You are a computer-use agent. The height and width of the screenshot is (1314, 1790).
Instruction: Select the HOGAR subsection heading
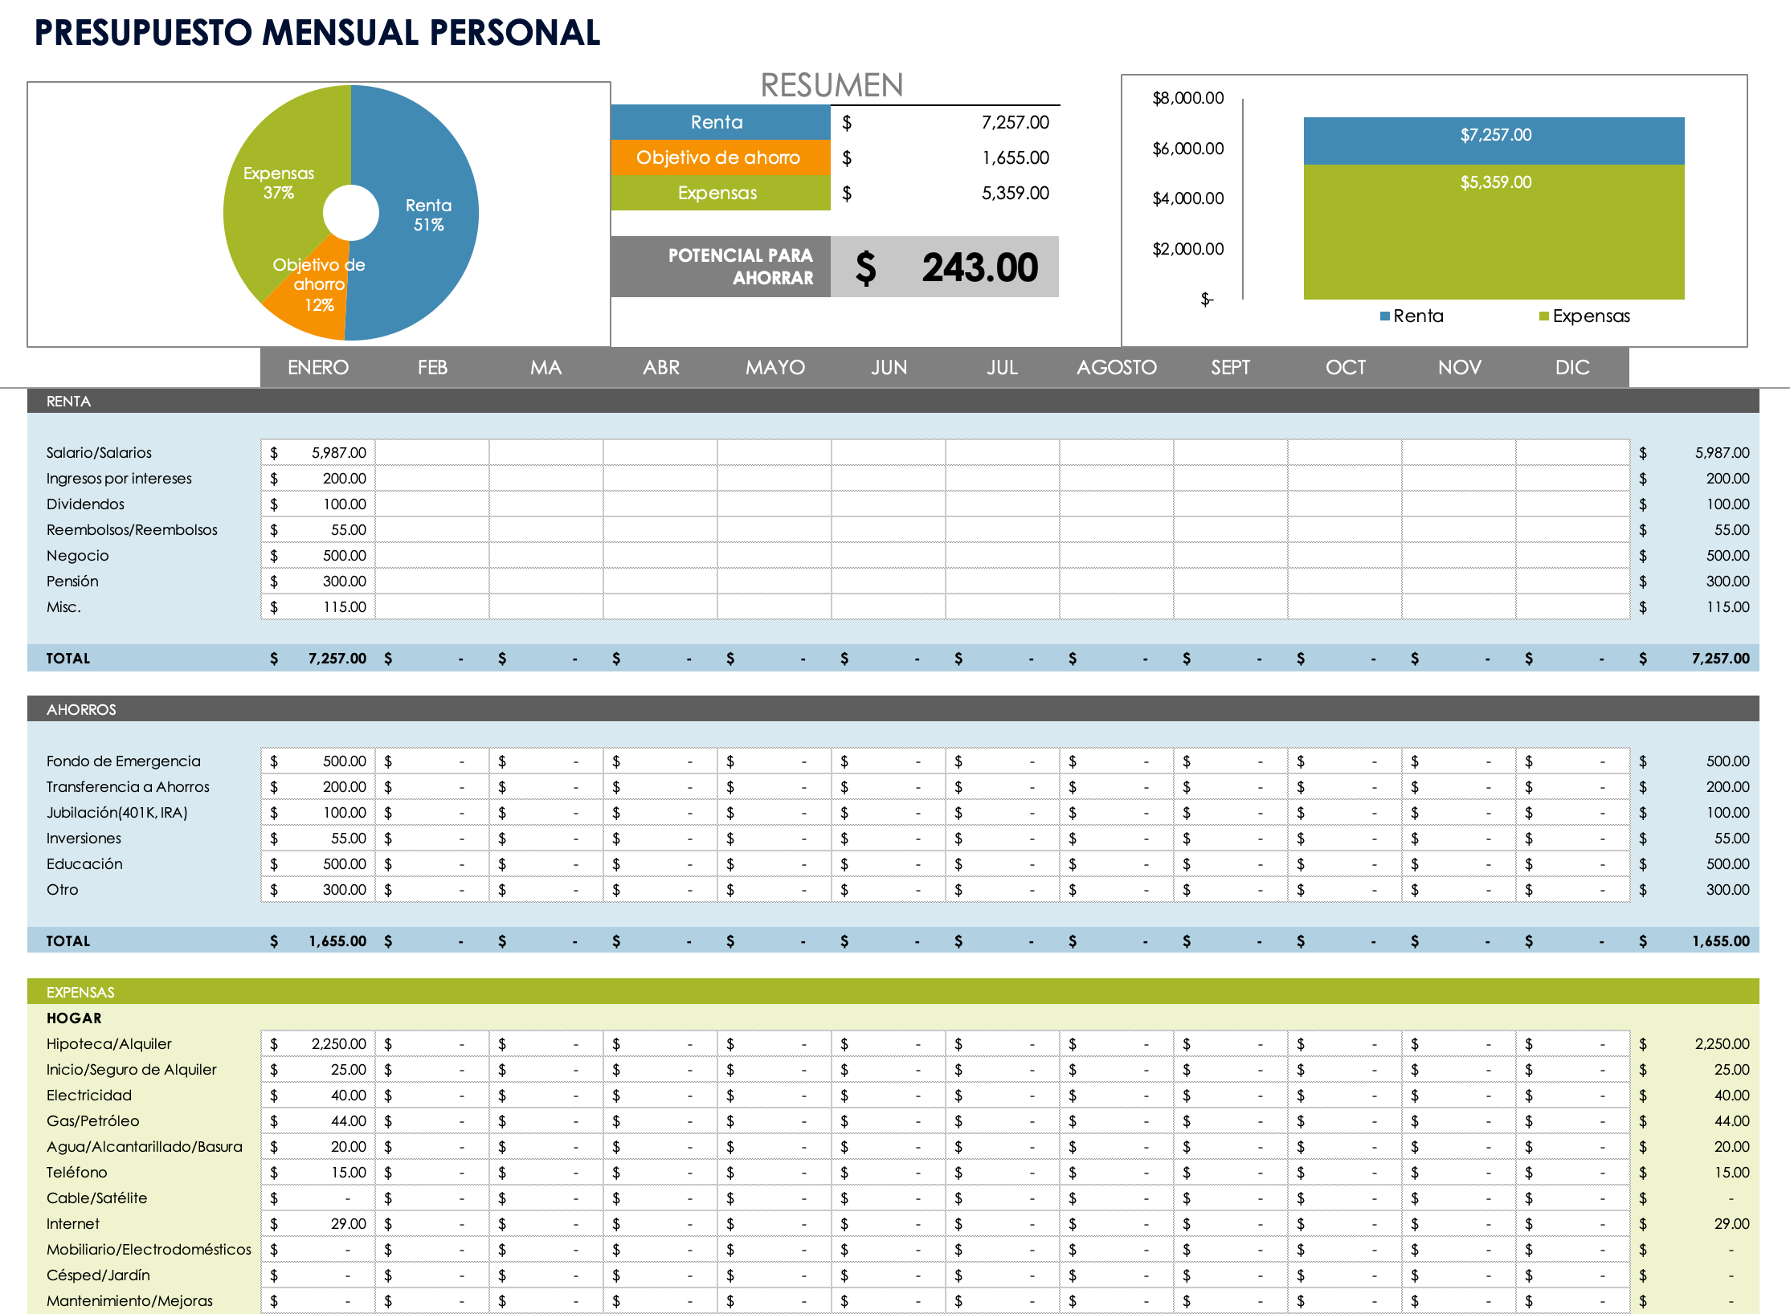pos(74,1018)
